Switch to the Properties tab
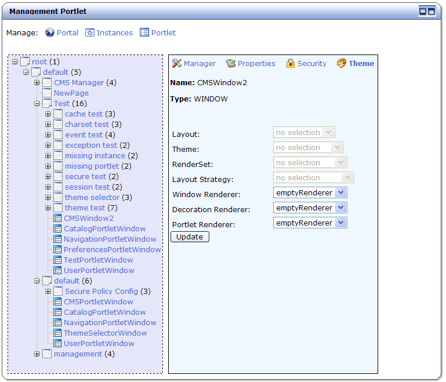 coord(256,64)
